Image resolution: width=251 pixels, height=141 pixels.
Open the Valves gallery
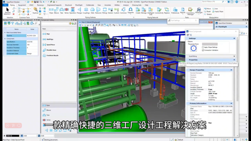pyautogui.click(x=67, y=11)
